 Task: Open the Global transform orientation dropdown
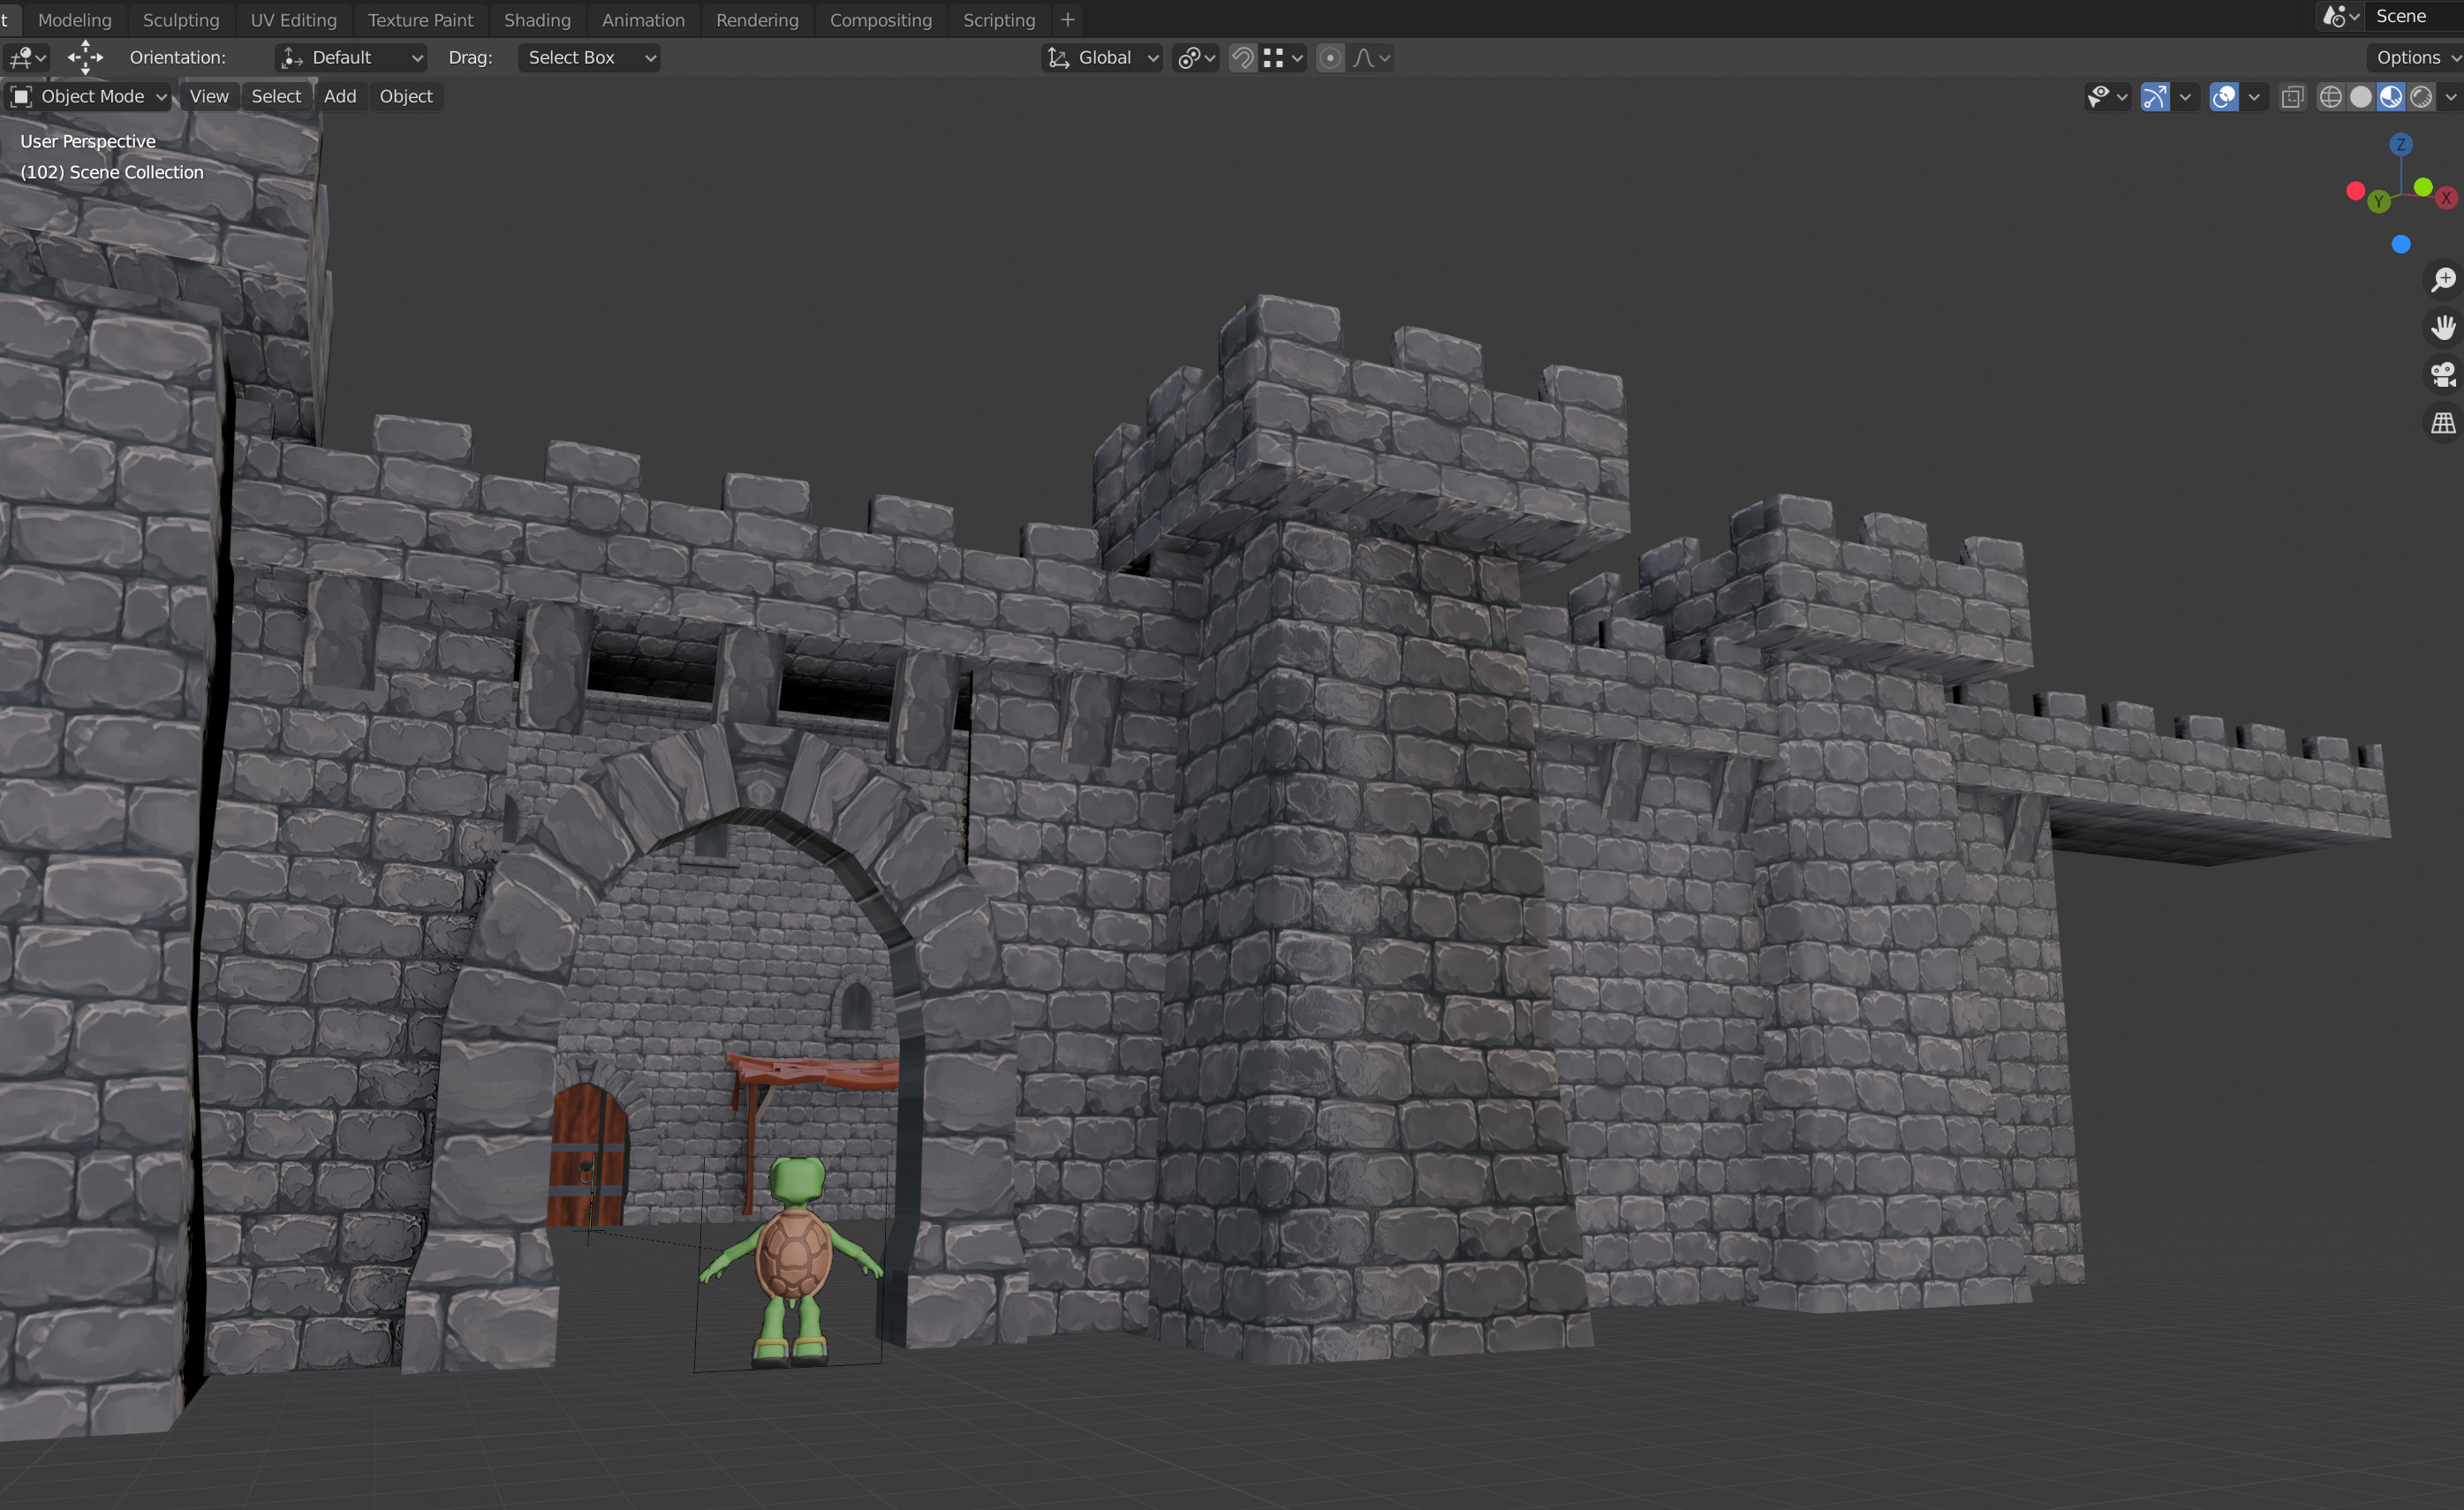[1102, 58]
